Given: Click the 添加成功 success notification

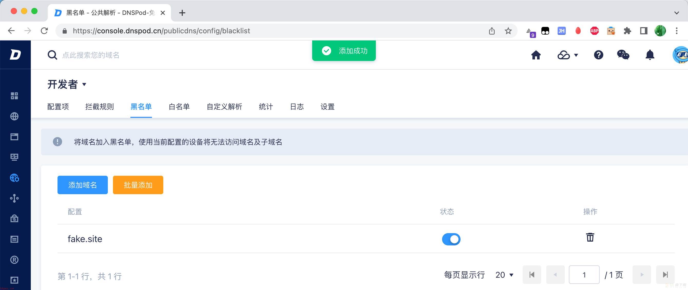Looking at the screenshot, I should [344, 51].
